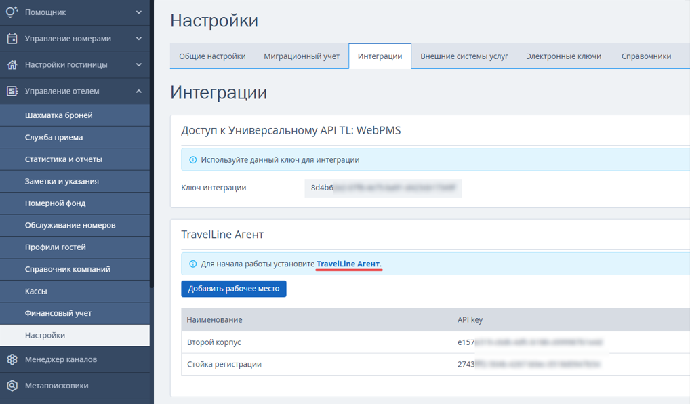Image resolution: width=690 pixels, height=404 pixels.
Task: Open Обслуживание номеров section
Action: pos(75,225)
